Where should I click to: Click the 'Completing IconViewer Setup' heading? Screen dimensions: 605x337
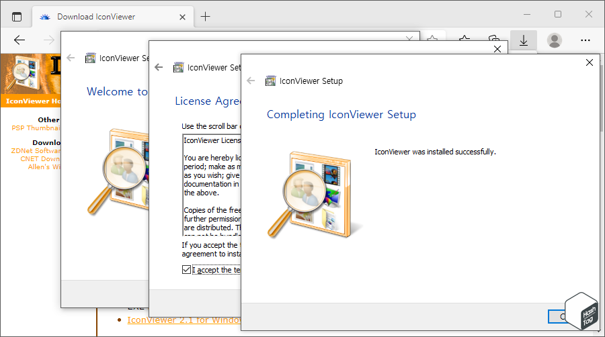pos(341,114)
